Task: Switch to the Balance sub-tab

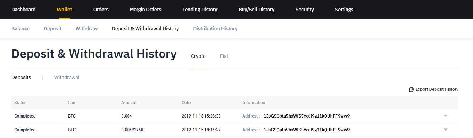Action: [21, 29]
